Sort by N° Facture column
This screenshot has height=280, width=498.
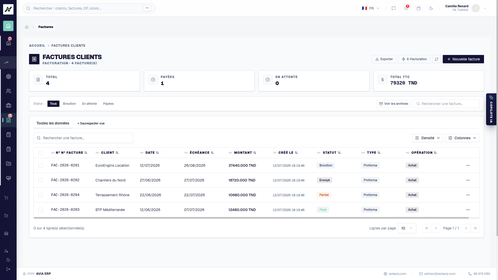click(71, 153)
